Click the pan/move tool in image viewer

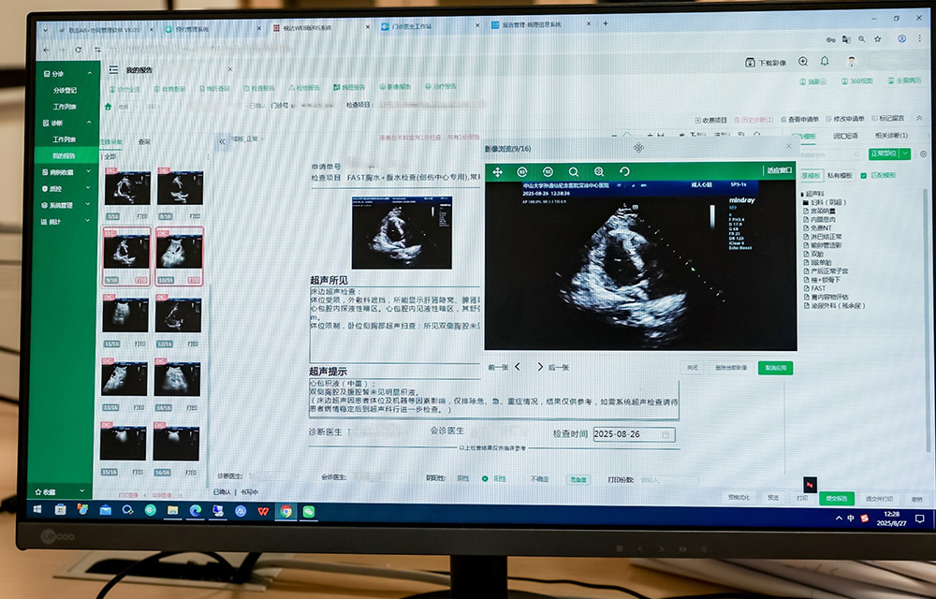(x=498, y=172)
